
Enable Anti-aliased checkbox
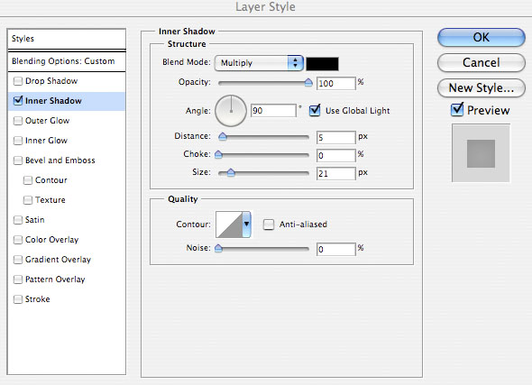point(269,225)
